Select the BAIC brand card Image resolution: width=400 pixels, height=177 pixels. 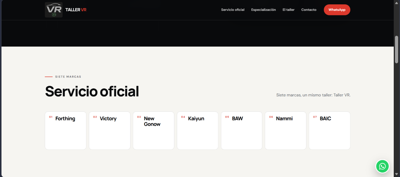[x=330, y=130]
